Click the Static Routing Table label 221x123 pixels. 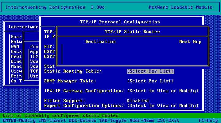click(73, 71)
